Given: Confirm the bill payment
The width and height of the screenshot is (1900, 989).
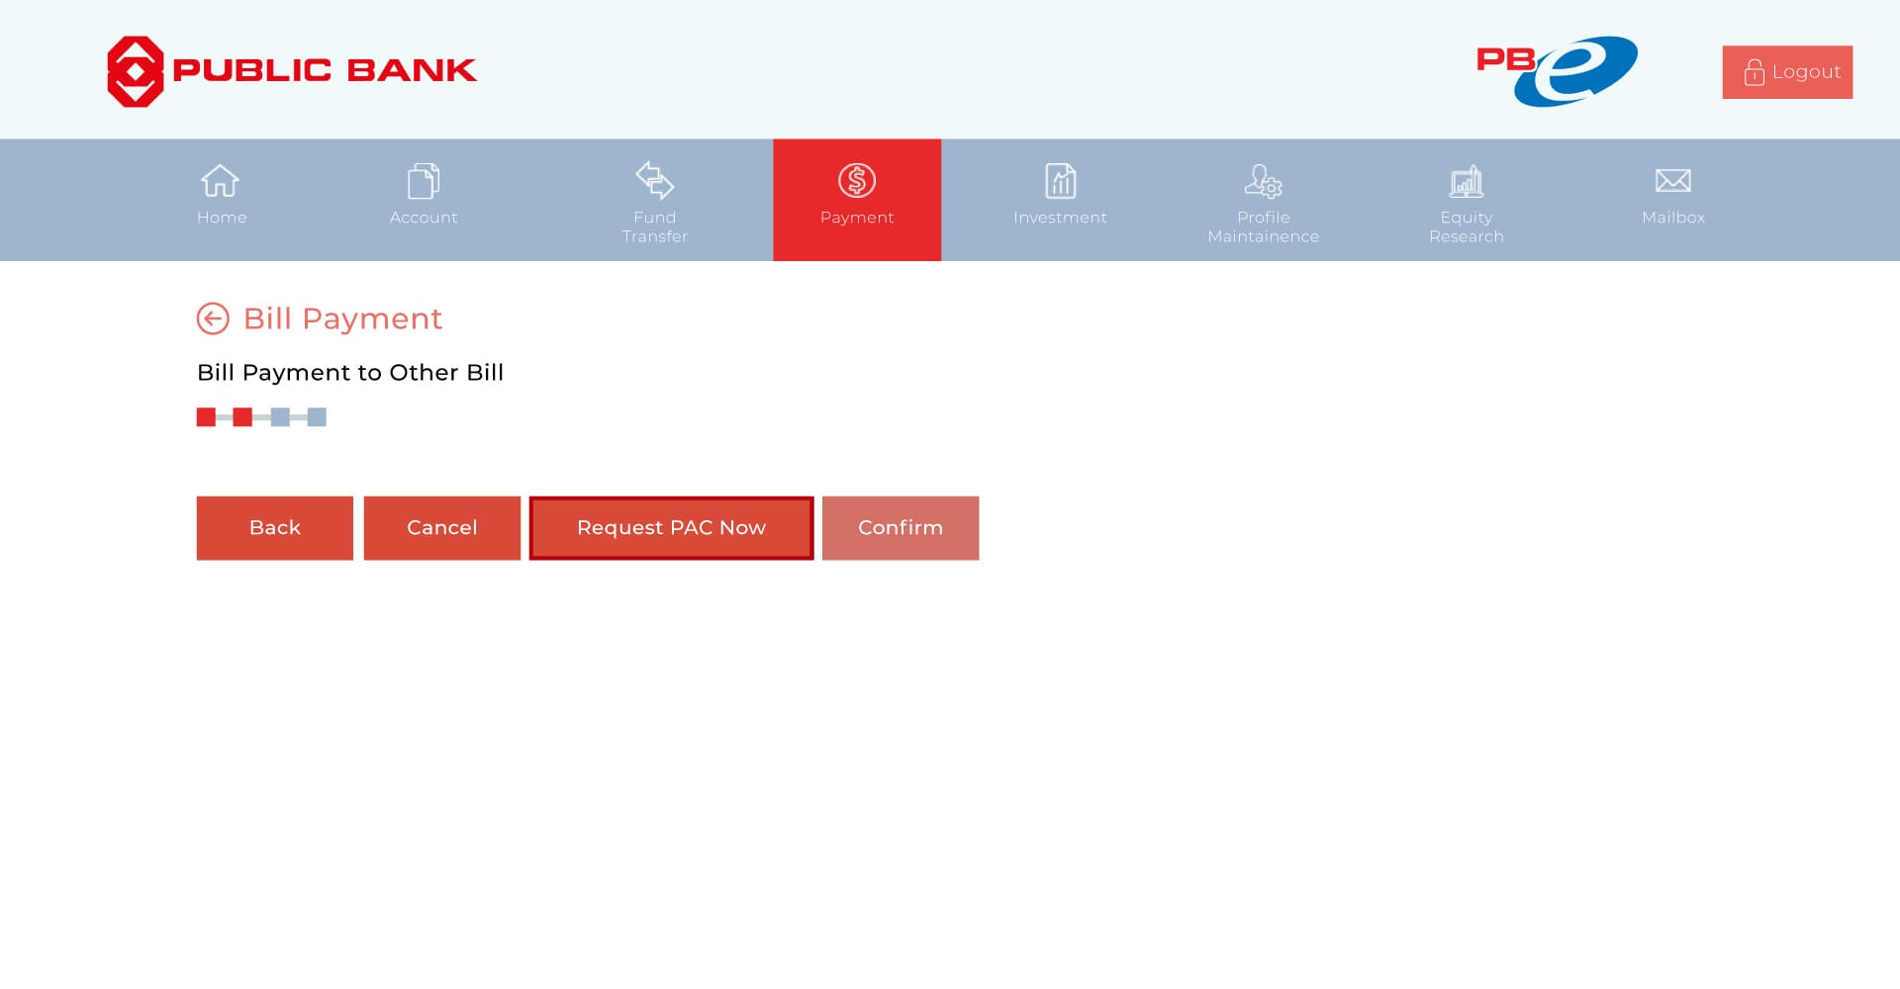Looking at the screenshot, I should click(900, 527).
